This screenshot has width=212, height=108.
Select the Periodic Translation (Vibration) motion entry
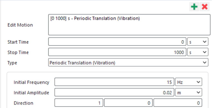point(95,19)
